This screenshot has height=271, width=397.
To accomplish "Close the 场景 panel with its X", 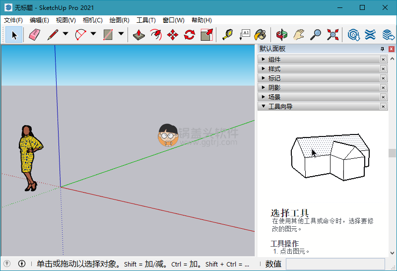I will [383, 97].
